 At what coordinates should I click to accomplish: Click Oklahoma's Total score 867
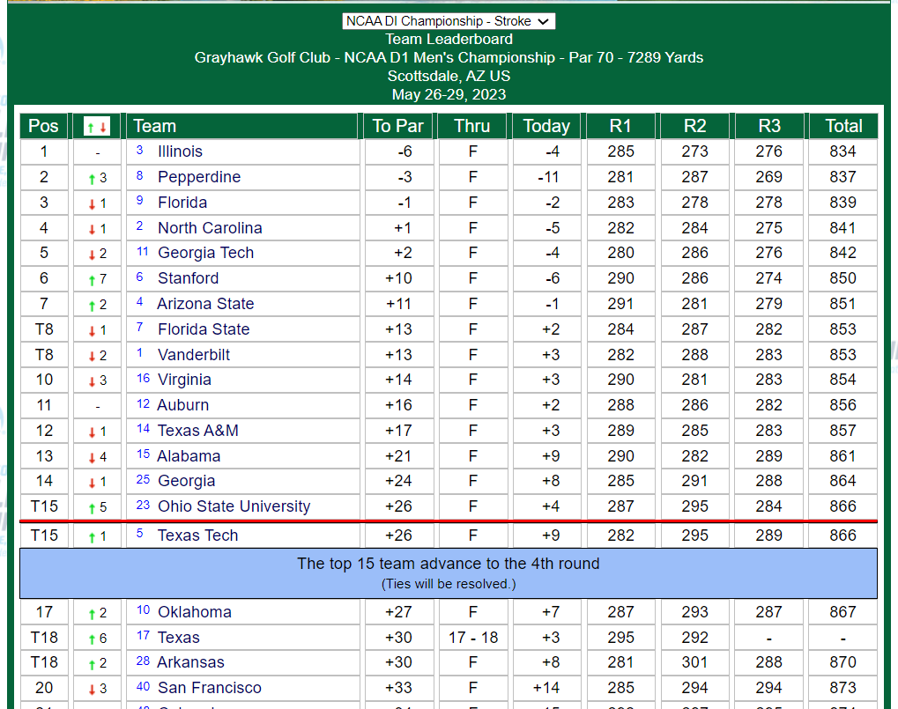tap(843, 612)
